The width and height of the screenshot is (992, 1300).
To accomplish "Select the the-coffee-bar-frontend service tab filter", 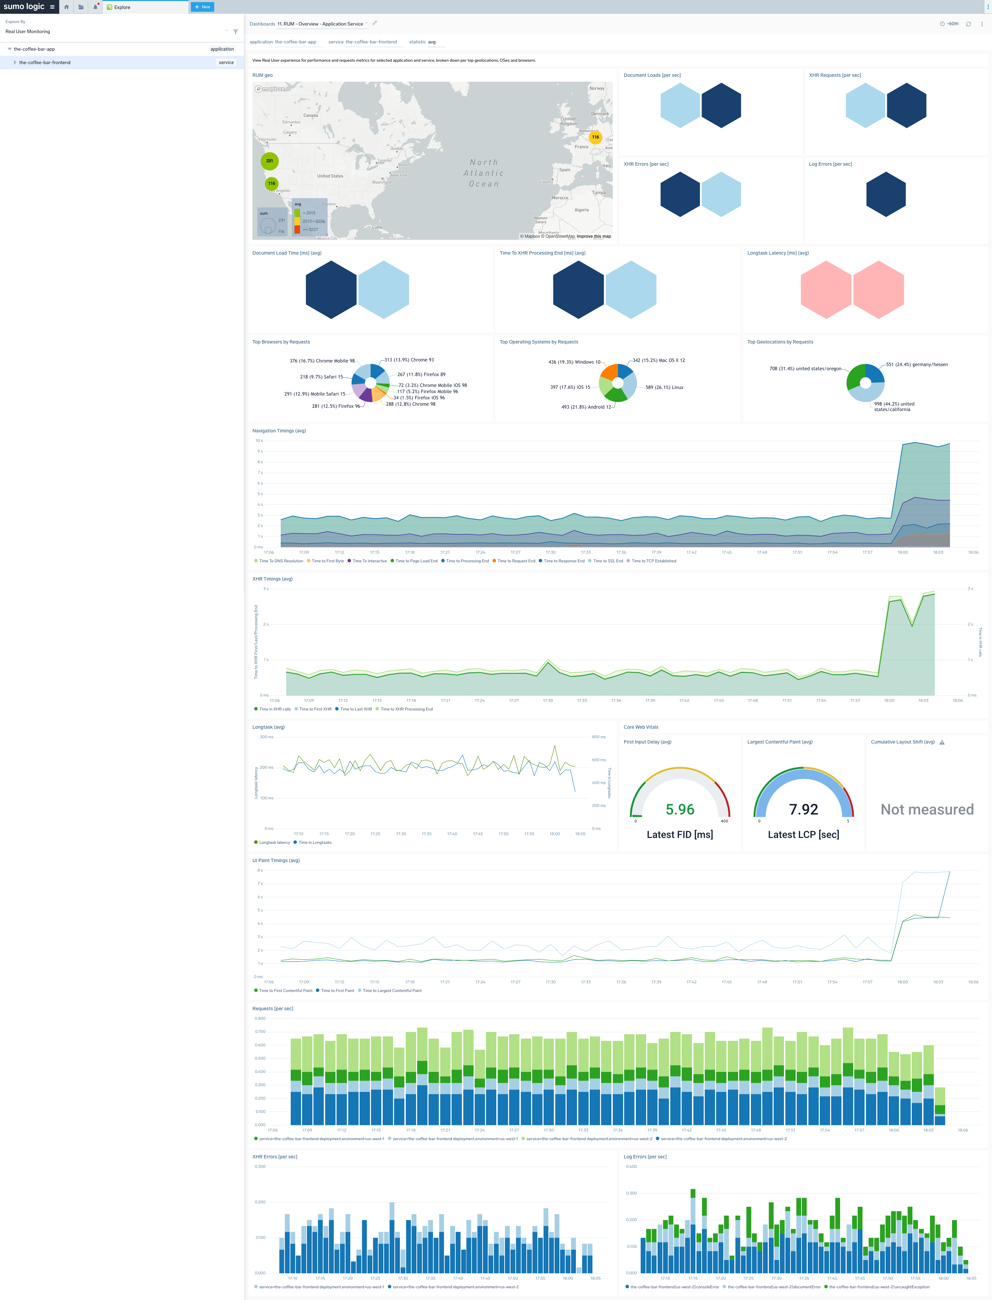I will (x=371, y=42).
